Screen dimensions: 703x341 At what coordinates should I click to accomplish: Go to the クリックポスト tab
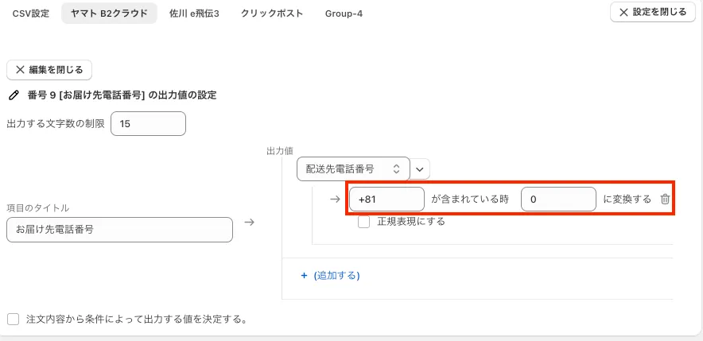click(x=271, y=14)
